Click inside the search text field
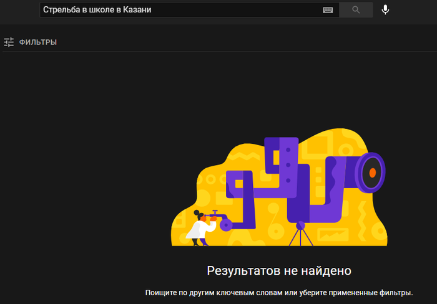The height and width of the screenshot is (304, 437). (x=187, y=10)
